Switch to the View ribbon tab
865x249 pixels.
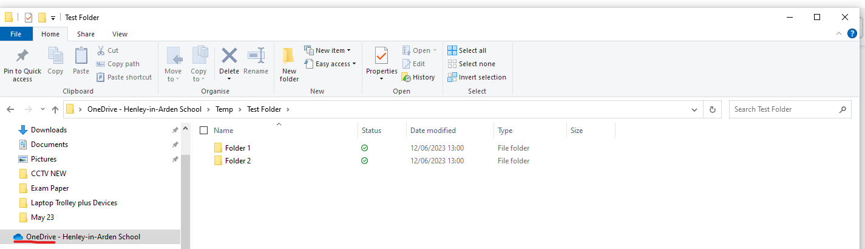click(120, 34)
